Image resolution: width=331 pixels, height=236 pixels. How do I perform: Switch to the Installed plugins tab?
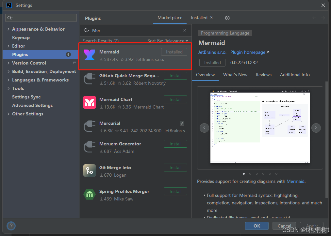[202, 18]
